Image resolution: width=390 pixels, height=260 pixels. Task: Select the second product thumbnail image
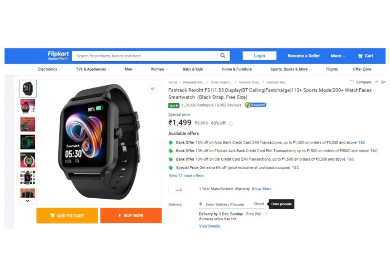click(x=27, y=106)
